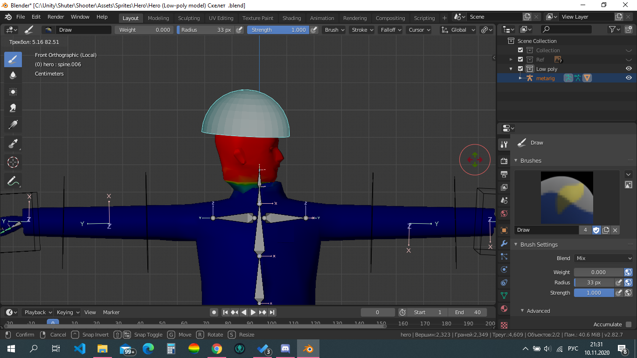Image resolution: width=637 pixels, height=358 pixels.
Task: Select the Annotate tool
Action: [13, 181]
